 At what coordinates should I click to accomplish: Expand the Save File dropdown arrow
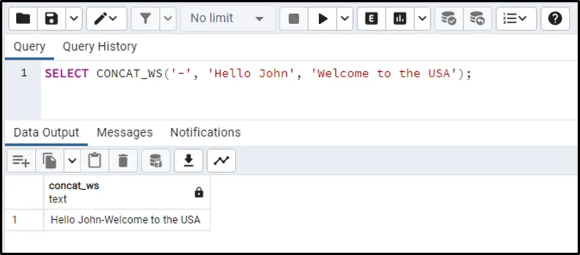tap(73, 19)
